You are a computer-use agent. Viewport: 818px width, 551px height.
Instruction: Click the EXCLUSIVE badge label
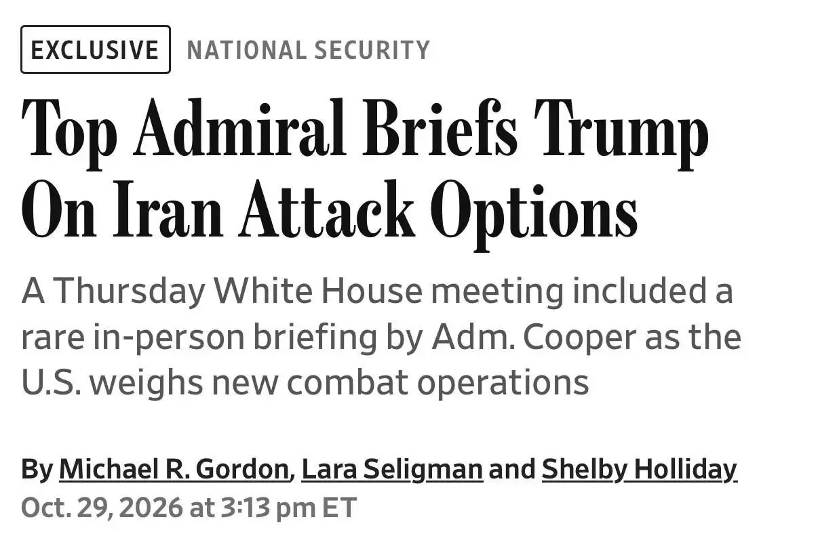pos(95,49)
